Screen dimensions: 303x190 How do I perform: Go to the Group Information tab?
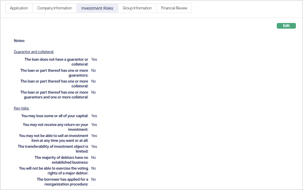[137, 8]
